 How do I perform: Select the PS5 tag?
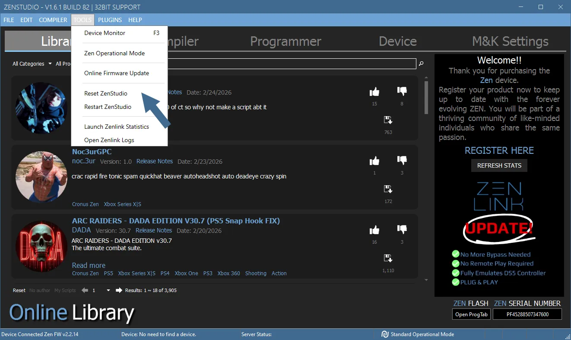point(108,273)
